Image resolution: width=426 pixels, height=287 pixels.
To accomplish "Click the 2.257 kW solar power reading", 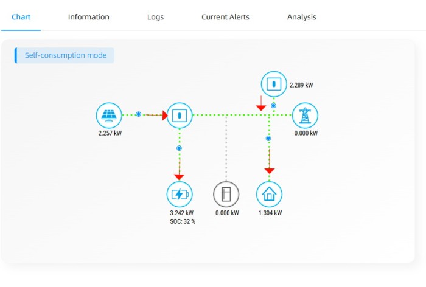I will point(110,133).
